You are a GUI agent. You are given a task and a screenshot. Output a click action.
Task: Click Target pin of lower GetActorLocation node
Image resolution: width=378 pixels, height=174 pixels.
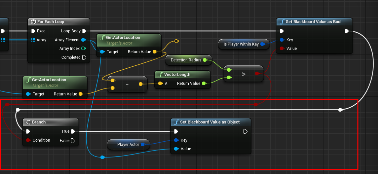tap(28, 94)
